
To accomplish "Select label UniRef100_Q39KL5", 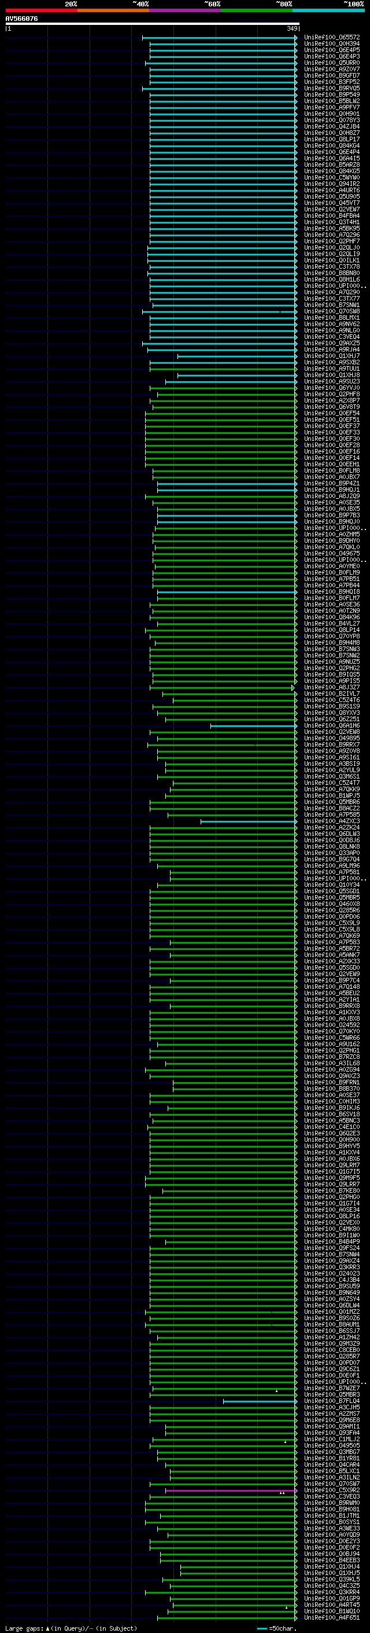I will click(332, 1580).
